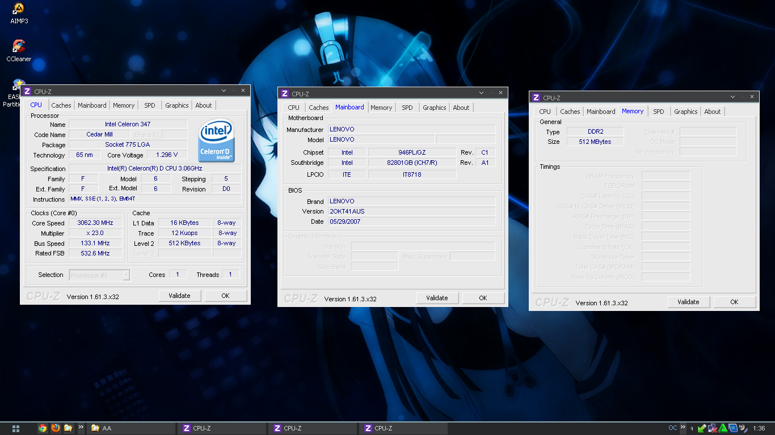
Task: Click the memory Size value 512 MBytes
Action: click(595, 142)
